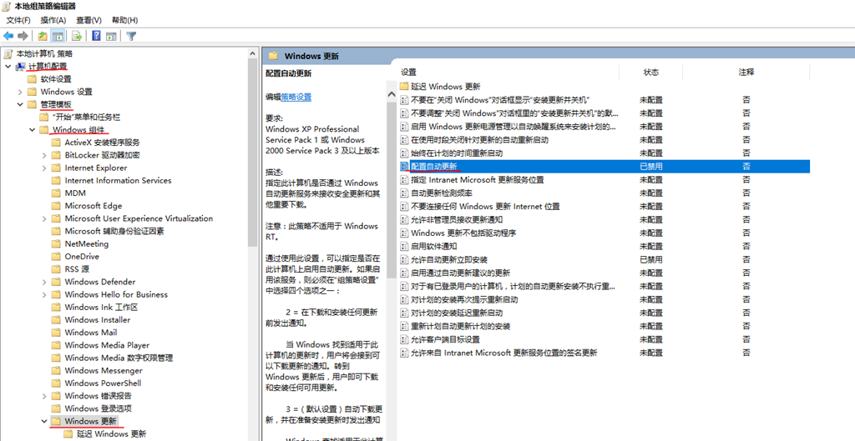855x441 pixels.
Task: Click policy icon of 自动更新检测频率 row
Action: pos(404,193)
